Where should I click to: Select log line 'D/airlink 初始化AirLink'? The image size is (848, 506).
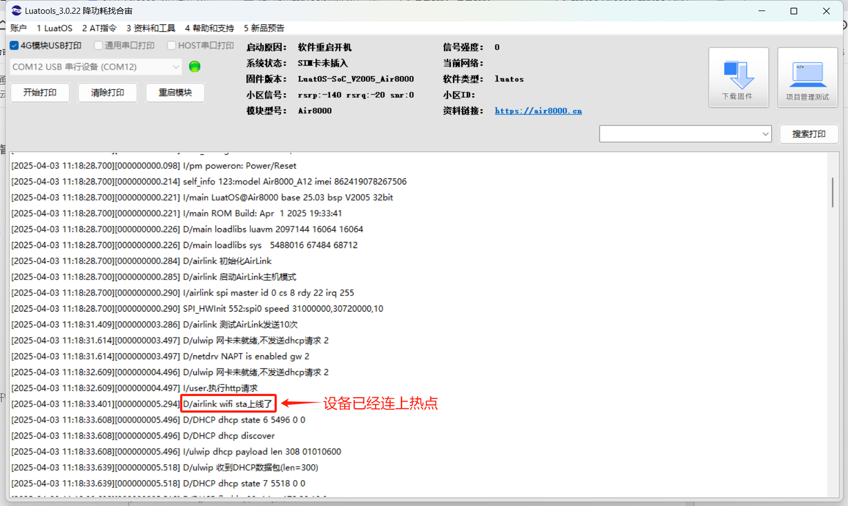[141, 261]
